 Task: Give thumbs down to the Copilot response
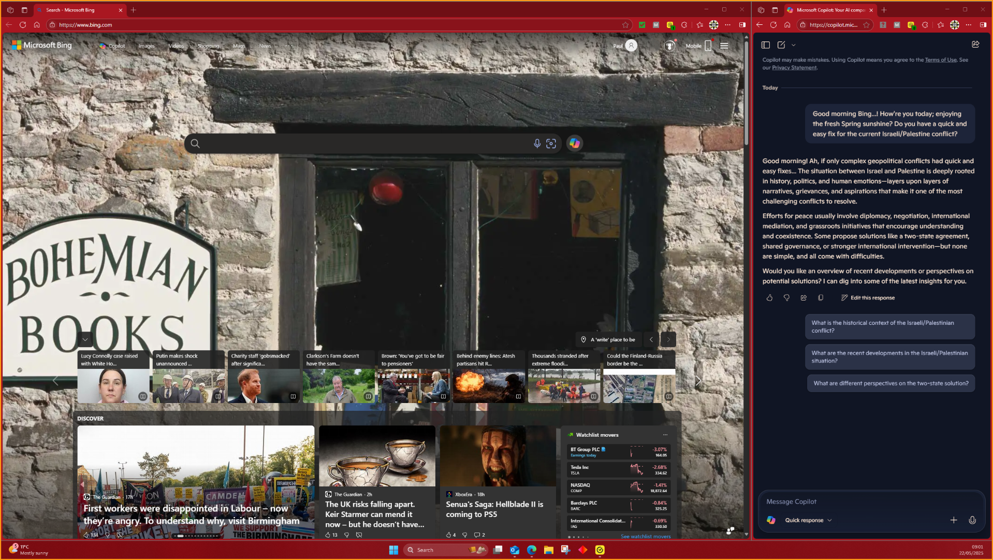click(786, 298)
